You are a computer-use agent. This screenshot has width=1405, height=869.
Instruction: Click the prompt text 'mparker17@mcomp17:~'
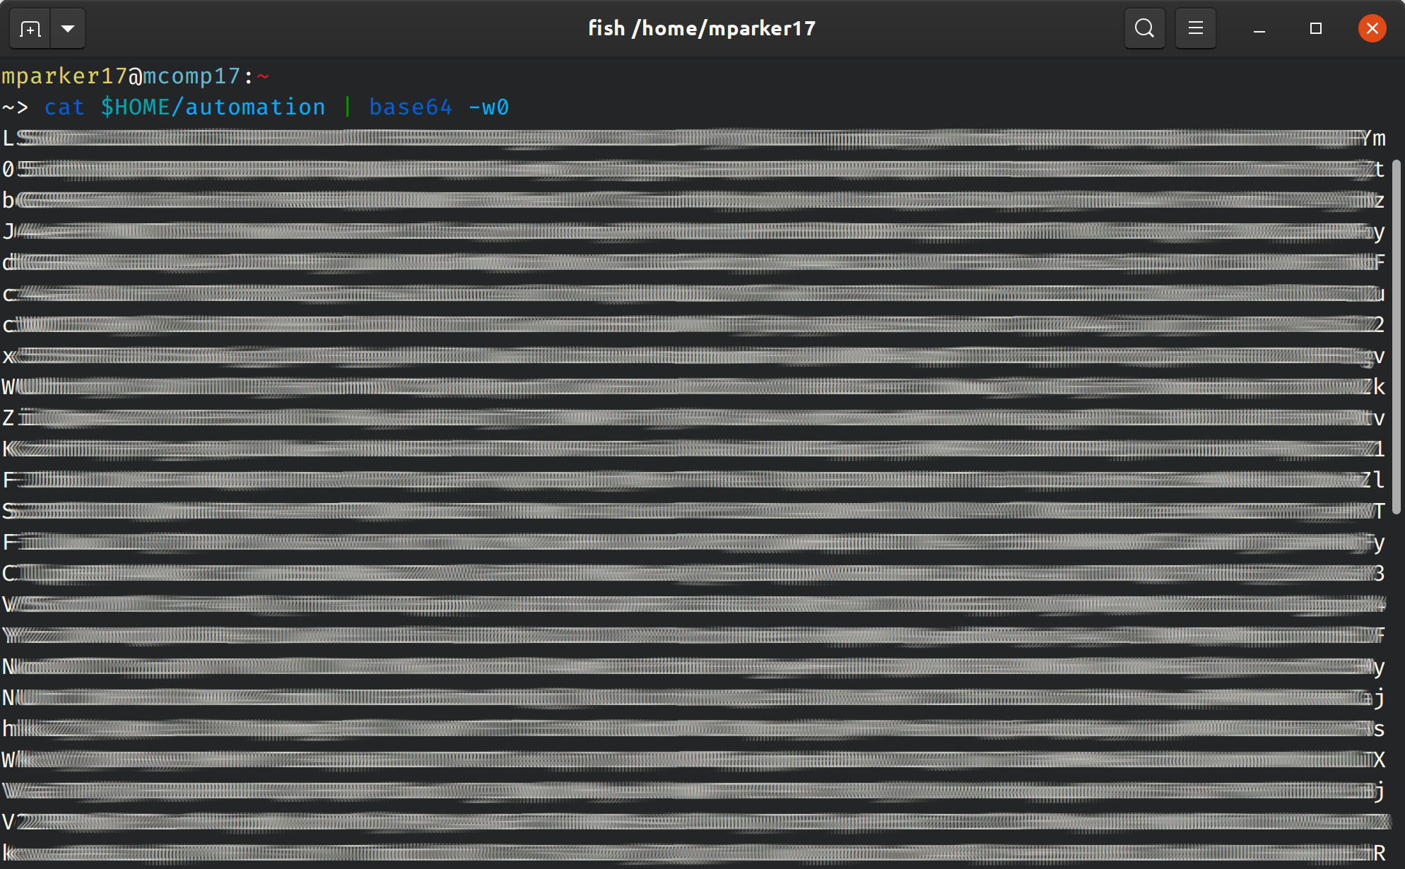[x=135, y=76]
